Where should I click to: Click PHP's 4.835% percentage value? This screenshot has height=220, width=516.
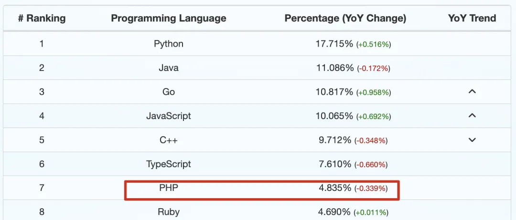[x=335, y=188]
